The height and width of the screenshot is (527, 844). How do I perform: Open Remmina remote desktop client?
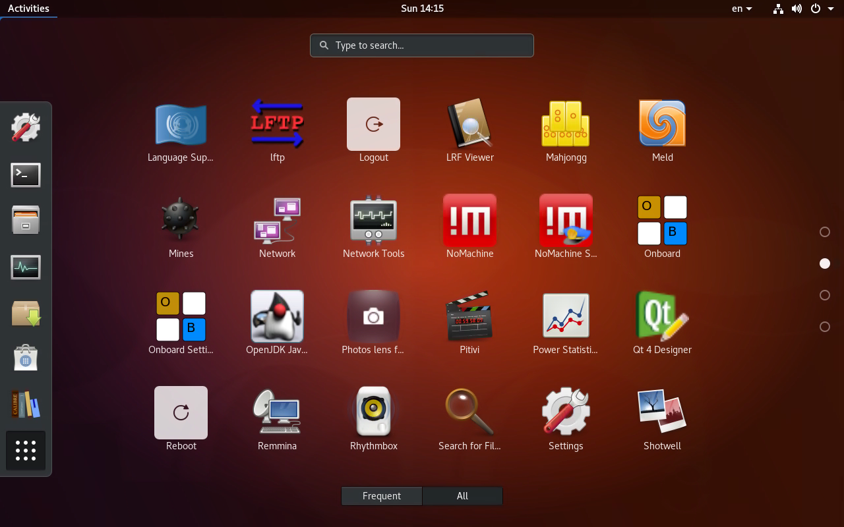click(x=277, y=412)
